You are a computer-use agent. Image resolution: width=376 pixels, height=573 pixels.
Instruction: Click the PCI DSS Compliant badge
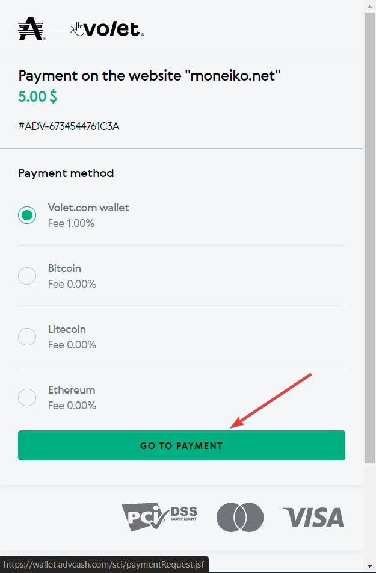159,516
